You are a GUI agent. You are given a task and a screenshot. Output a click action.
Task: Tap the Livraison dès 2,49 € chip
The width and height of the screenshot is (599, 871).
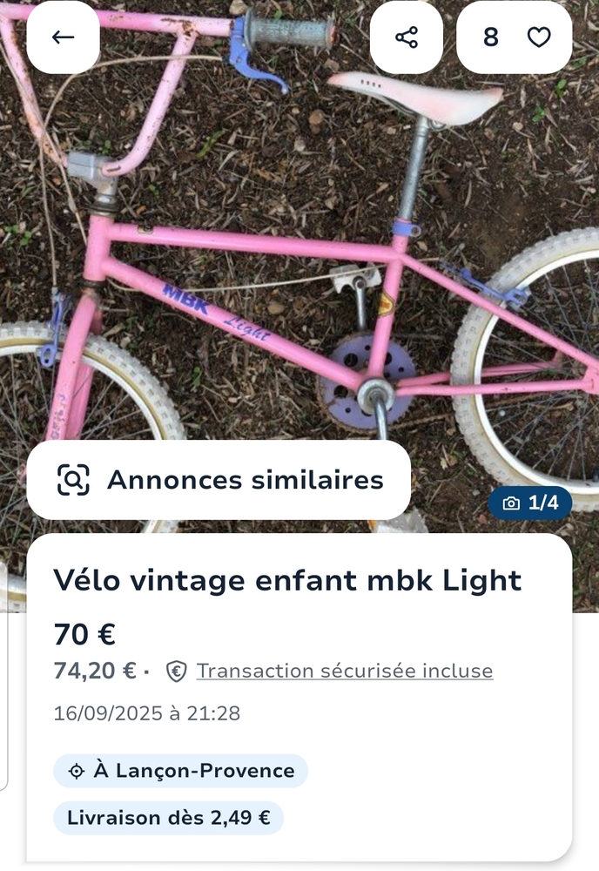click(169, 818)
